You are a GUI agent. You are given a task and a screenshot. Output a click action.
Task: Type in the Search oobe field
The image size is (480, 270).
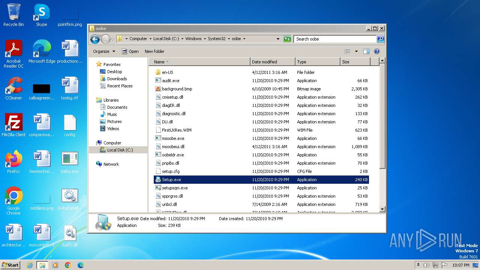point(334,39)
